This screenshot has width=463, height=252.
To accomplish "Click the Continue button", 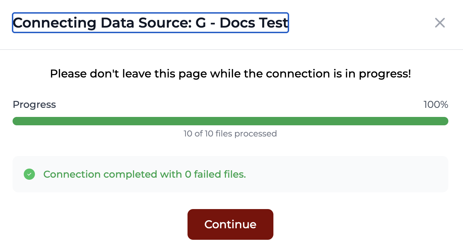I will click(x=230, y=224).
